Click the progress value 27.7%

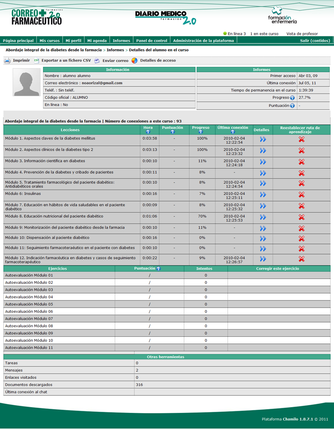(305, 98)
